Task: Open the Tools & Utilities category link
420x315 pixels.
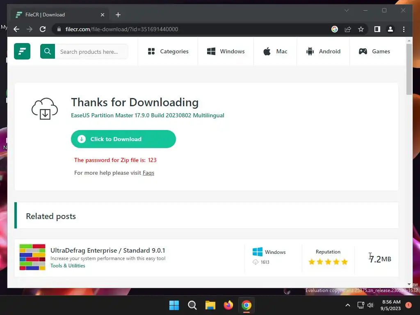Action: 68,265
